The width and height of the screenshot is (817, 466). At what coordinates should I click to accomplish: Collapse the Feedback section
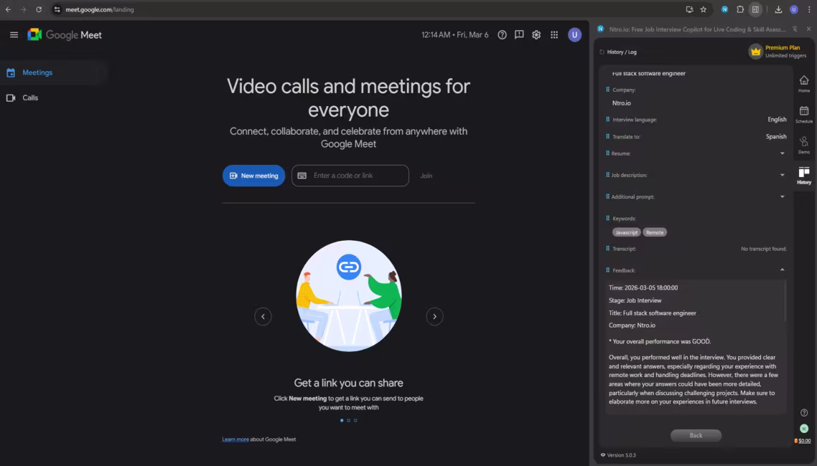782,270
